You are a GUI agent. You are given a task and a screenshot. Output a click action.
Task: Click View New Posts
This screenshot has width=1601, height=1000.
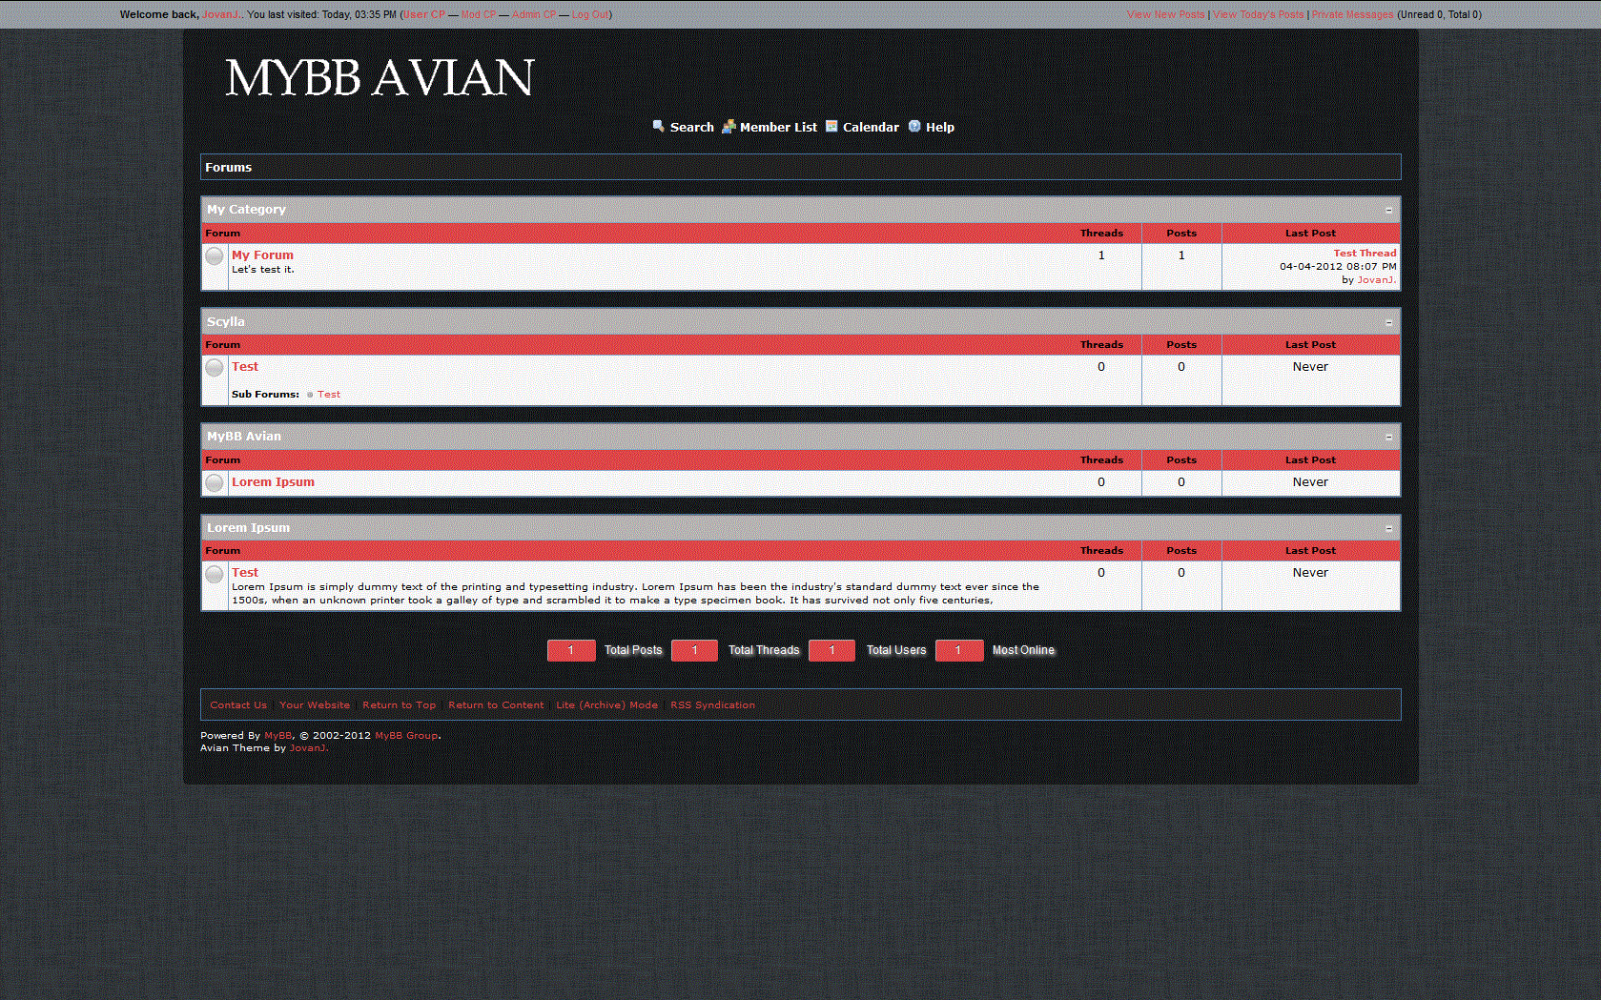tap(1165, 14)
